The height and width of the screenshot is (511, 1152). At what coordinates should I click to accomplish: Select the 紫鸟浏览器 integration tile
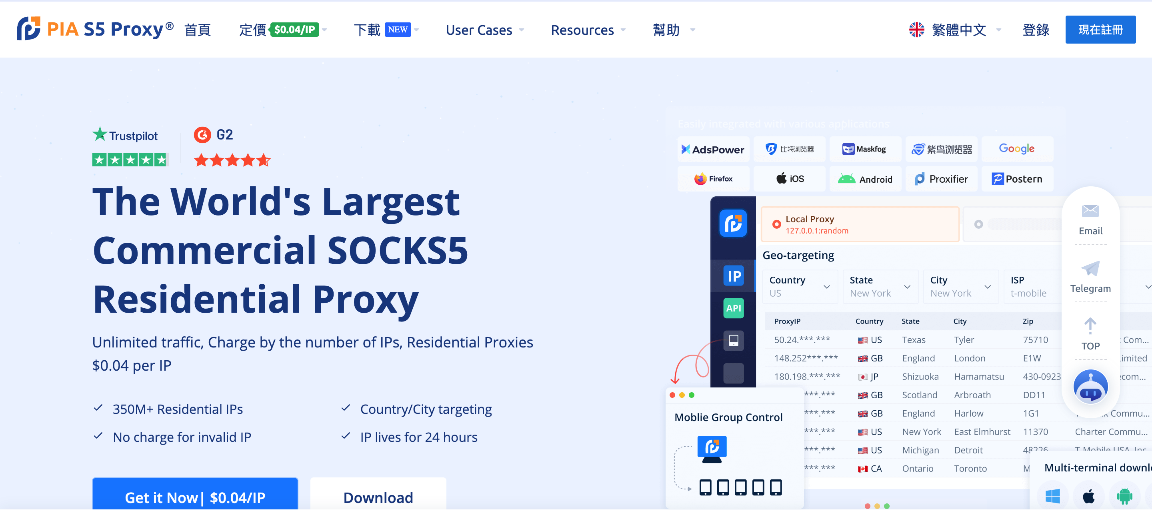pos(941,149)
